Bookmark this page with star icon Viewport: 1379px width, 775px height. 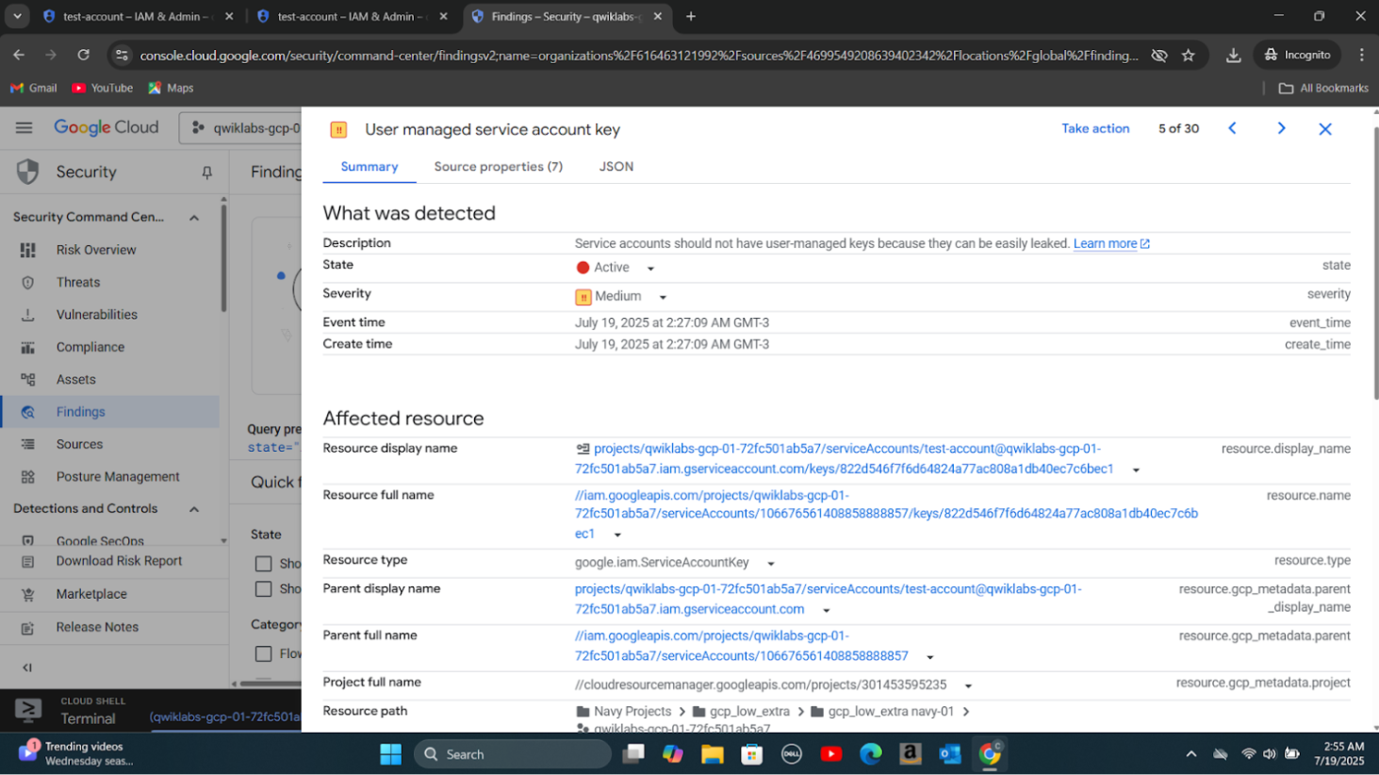(x=1188, y=56)
